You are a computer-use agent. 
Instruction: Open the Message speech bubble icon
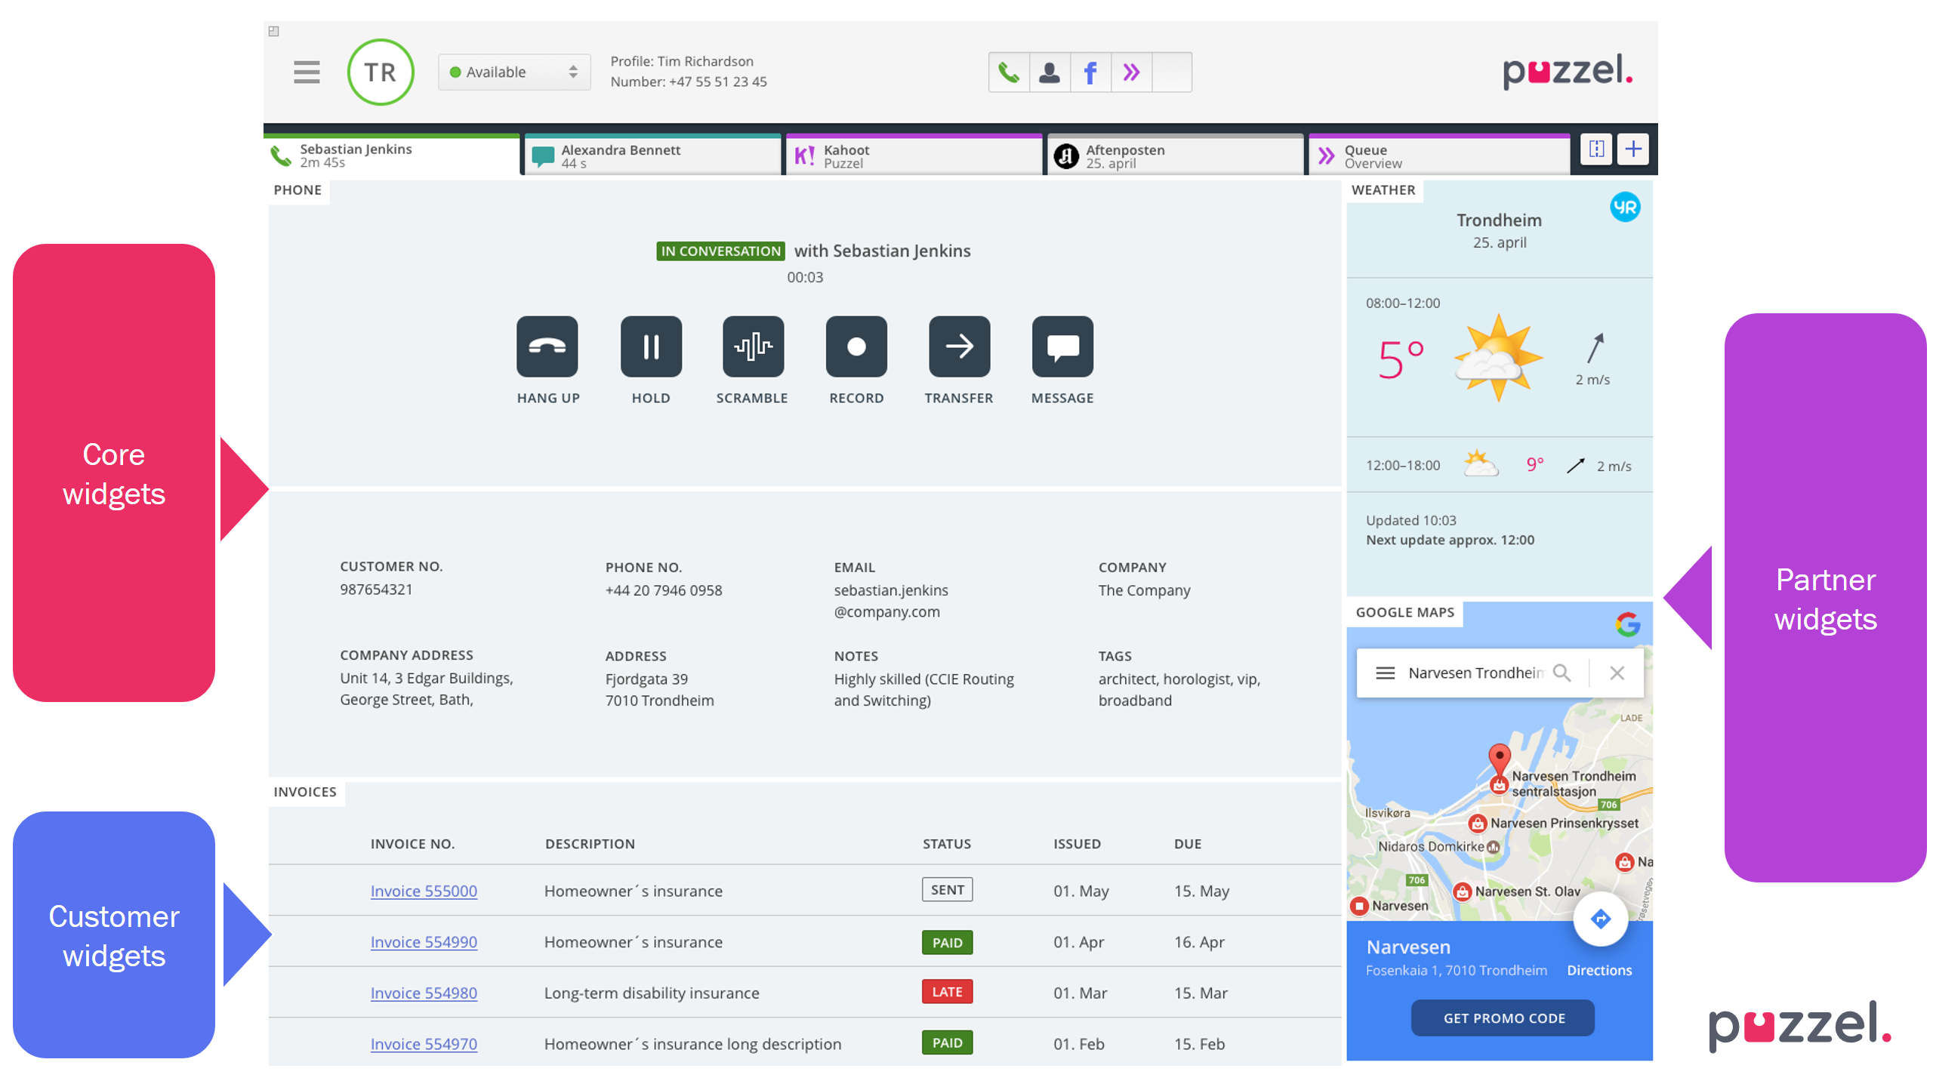(1062, 346)
